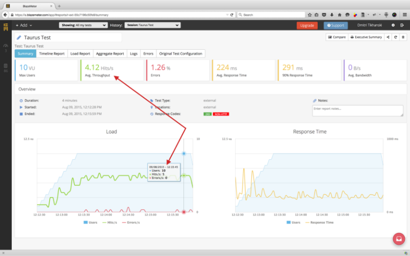Click the red Upgrade button

click(x=307, y=25)
